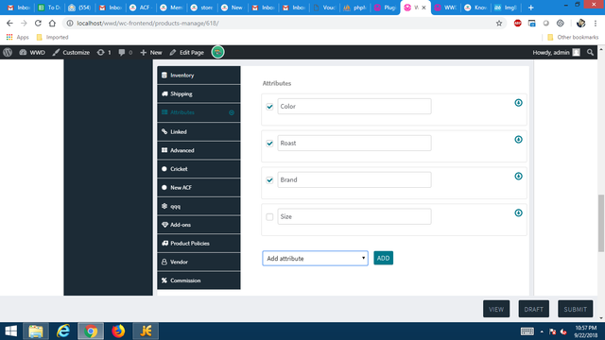Open Internet Explorer from taskbar
The height and width of the screenshot is (340, 605).
[x=63, y=331]
